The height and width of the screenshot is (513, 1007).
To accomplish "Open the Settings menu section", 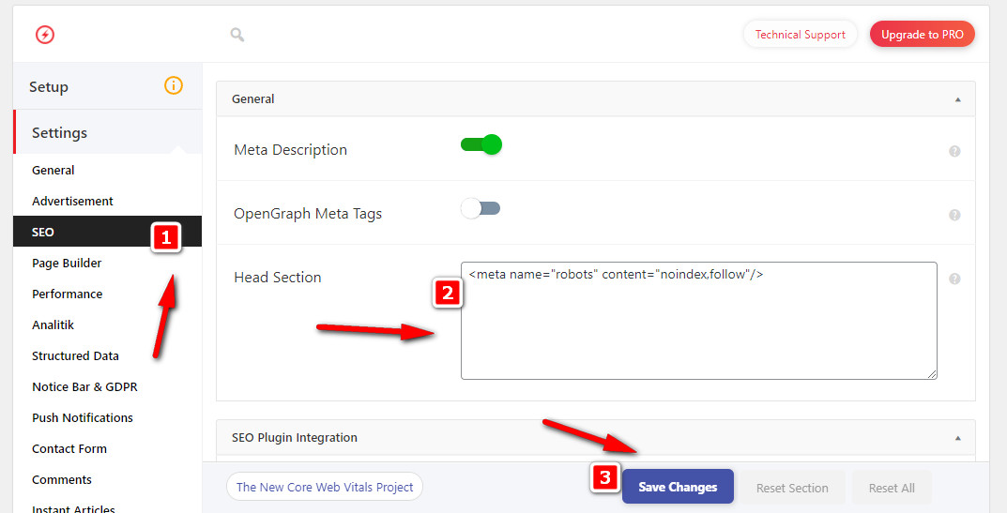I will click(59, 133).
